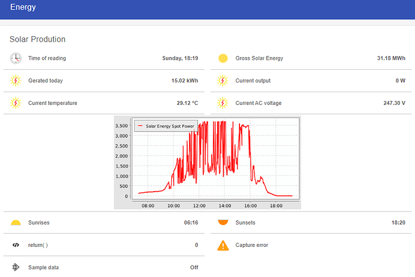Click the Sunday, 18:19 value
The width and height of the screenshot is (415, 277).
pyautogui.click(x=180, y=58)
